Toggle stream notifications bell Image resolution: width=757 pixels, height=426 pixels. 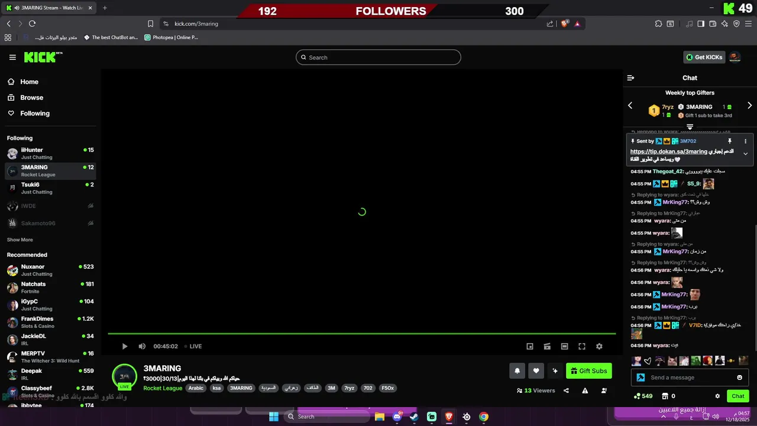517,371
